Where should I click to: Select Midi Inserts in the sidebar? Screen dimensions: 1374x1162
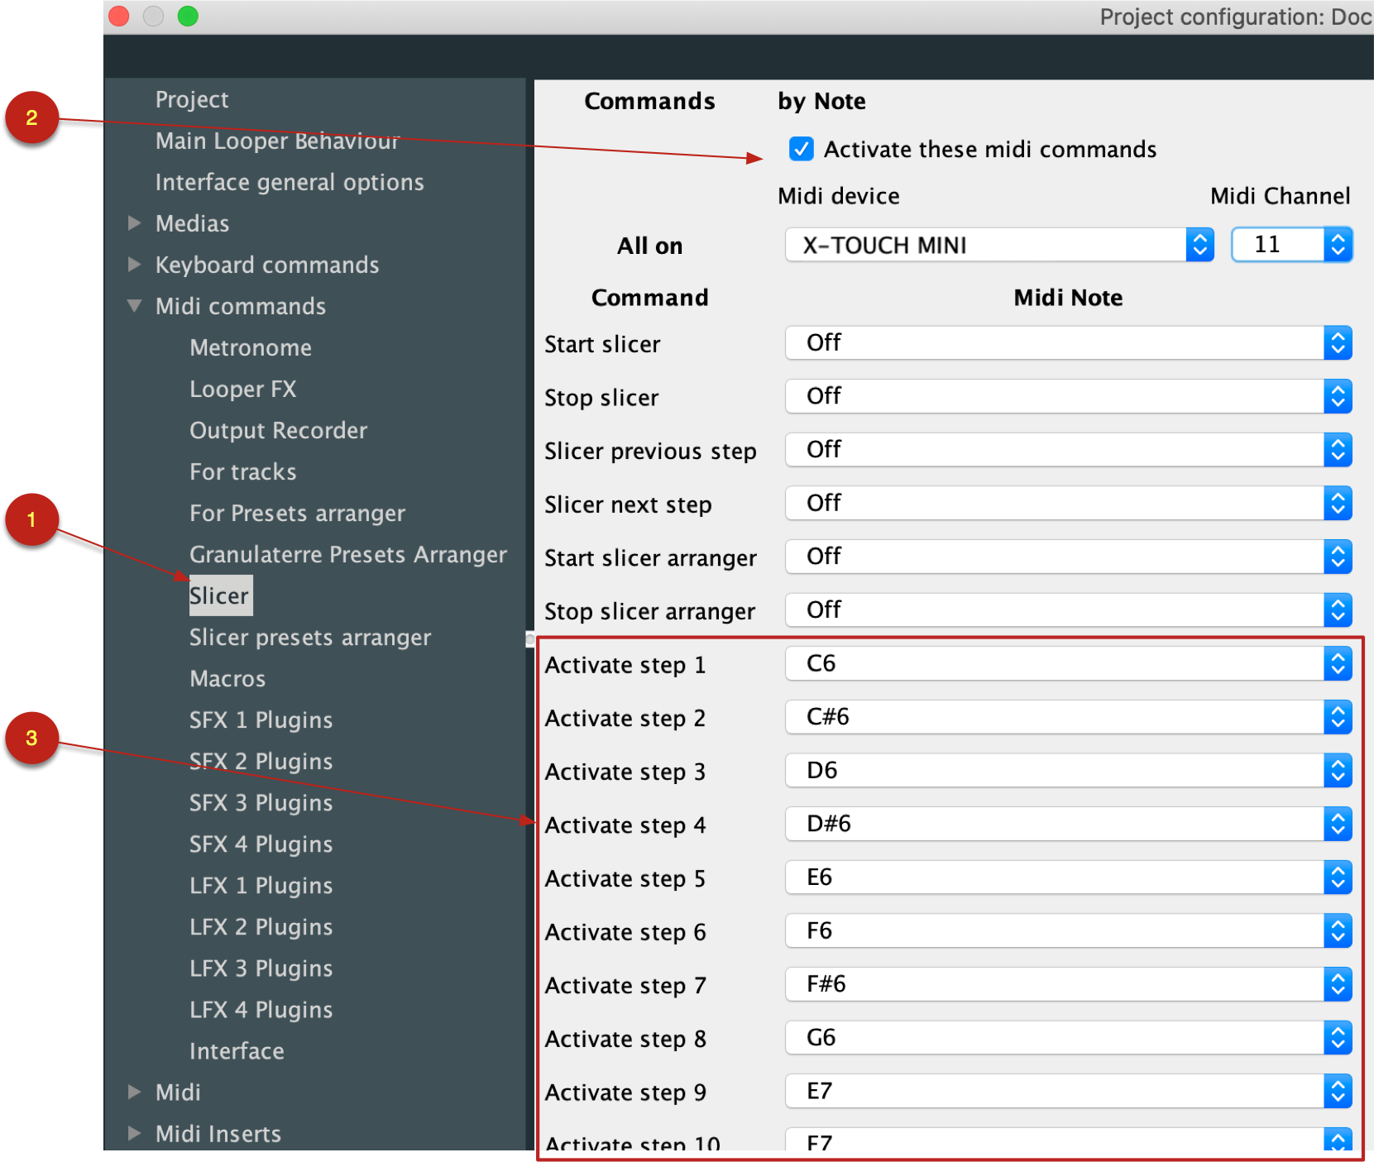click(x=218, y=1133)
